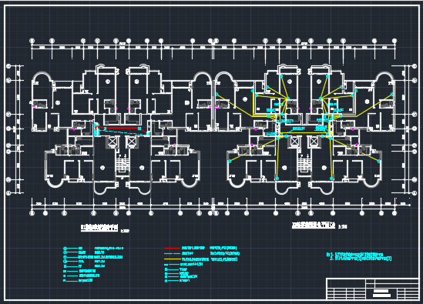This screenshot has height=304, width=423.
Task: Select first circular symbol in left legend column
Action: point(65,249)
